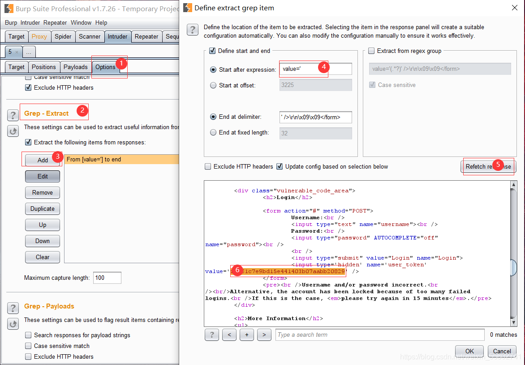Open the Positions sub-tab

click(44, 67)
